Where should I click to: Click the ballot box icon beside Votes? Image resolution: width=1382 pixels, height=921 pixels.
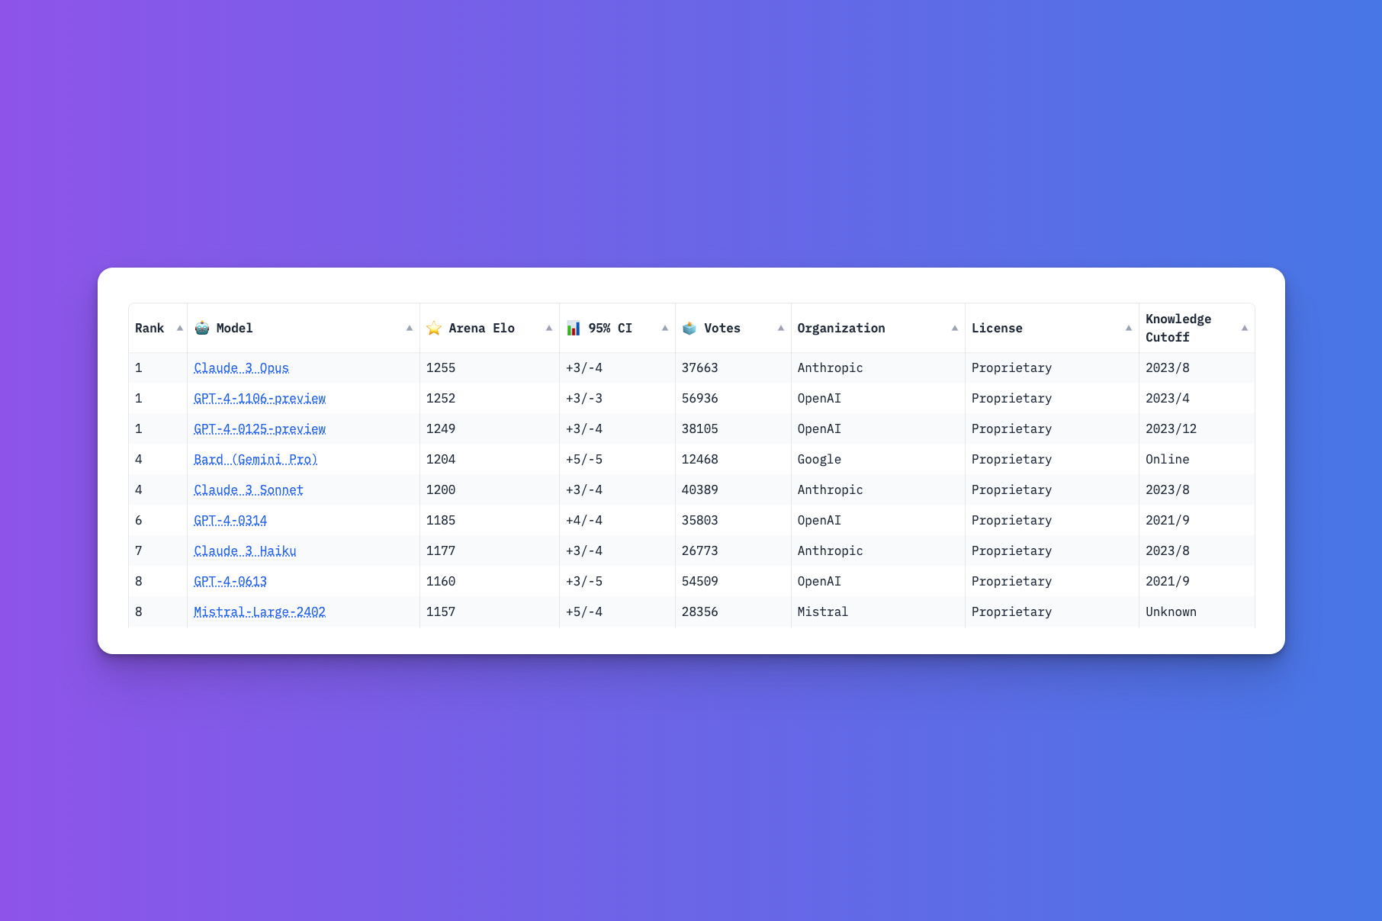point(689,328)
